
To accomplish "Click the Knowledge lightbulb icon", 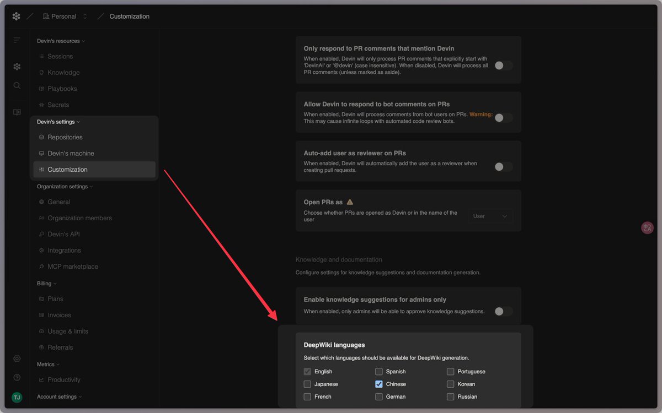I will pos(41,73).
